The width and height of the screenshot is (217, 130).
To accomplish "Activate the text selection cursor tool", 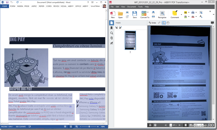I will (164, 23).
